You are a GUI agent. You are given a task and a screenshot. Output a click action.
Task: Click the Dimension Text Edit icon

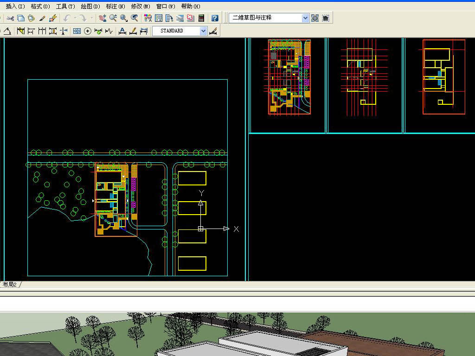point(133,31)
